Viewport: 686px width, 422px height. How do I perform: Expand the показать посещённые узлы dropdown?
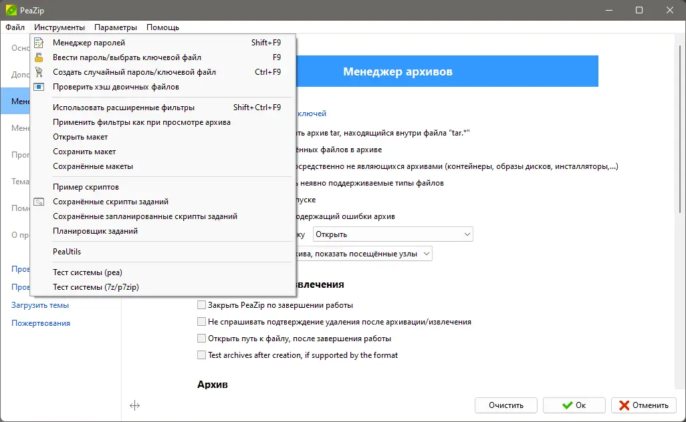point(364,254)
